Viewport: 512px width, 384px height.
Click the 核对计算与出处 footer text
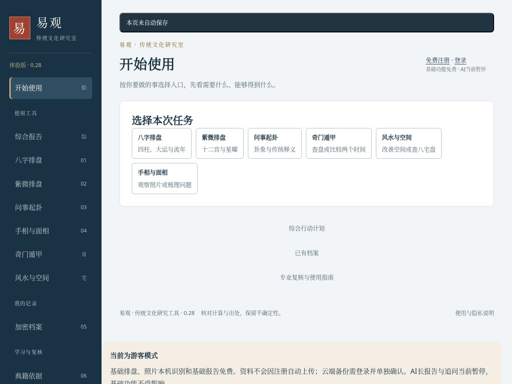pos(242,313)
